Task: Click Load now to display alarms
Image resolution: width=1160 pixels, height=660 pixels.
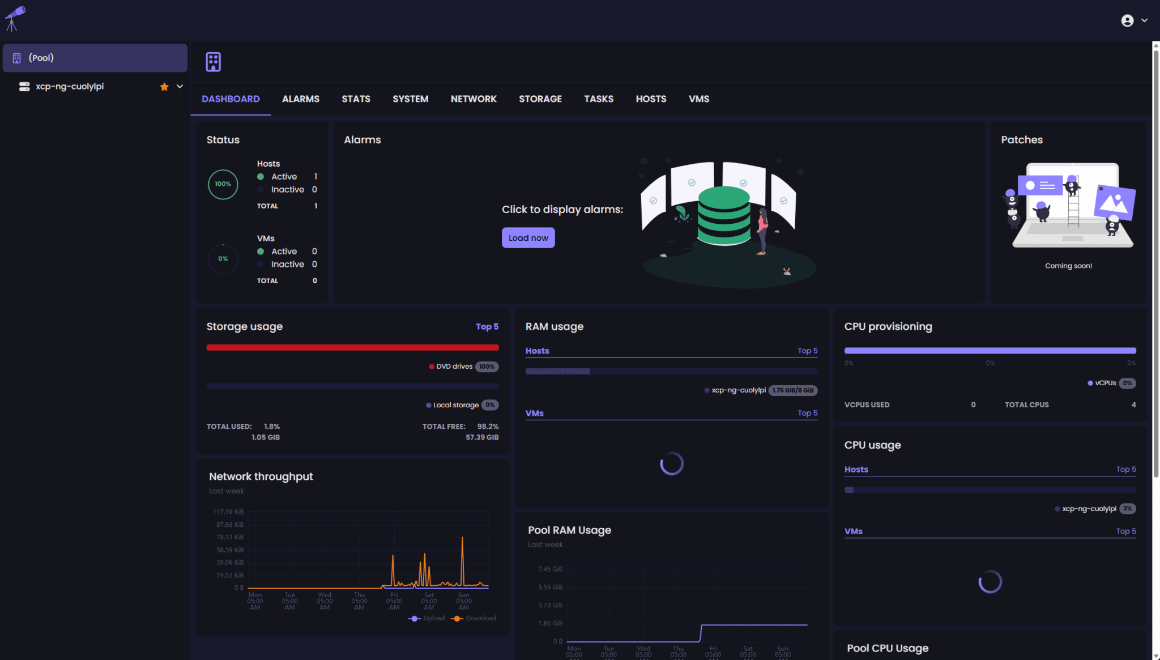Action: click(x=528, y=237)
